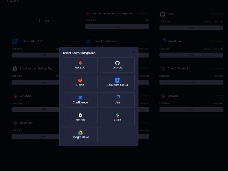
Task: Click the 'boris's bitbucket1' card title
Action: tap(32, 41)
